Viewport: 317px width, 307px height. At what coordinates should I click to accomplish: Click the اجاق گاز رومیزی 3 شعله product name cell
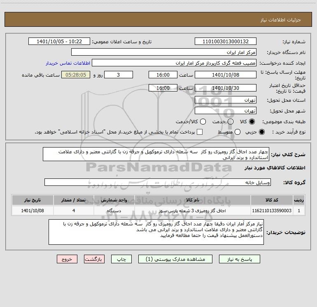coord(193,211)
